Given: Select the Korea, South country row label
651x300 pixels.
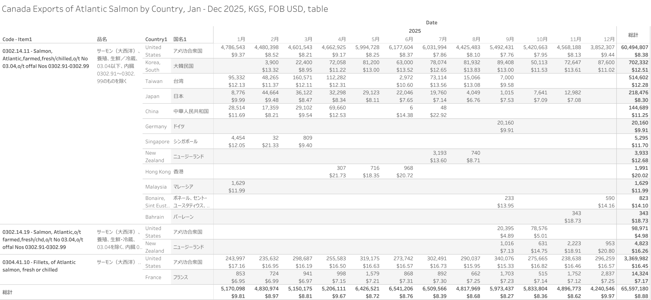Looking at the screenshot, I should 153,66.
